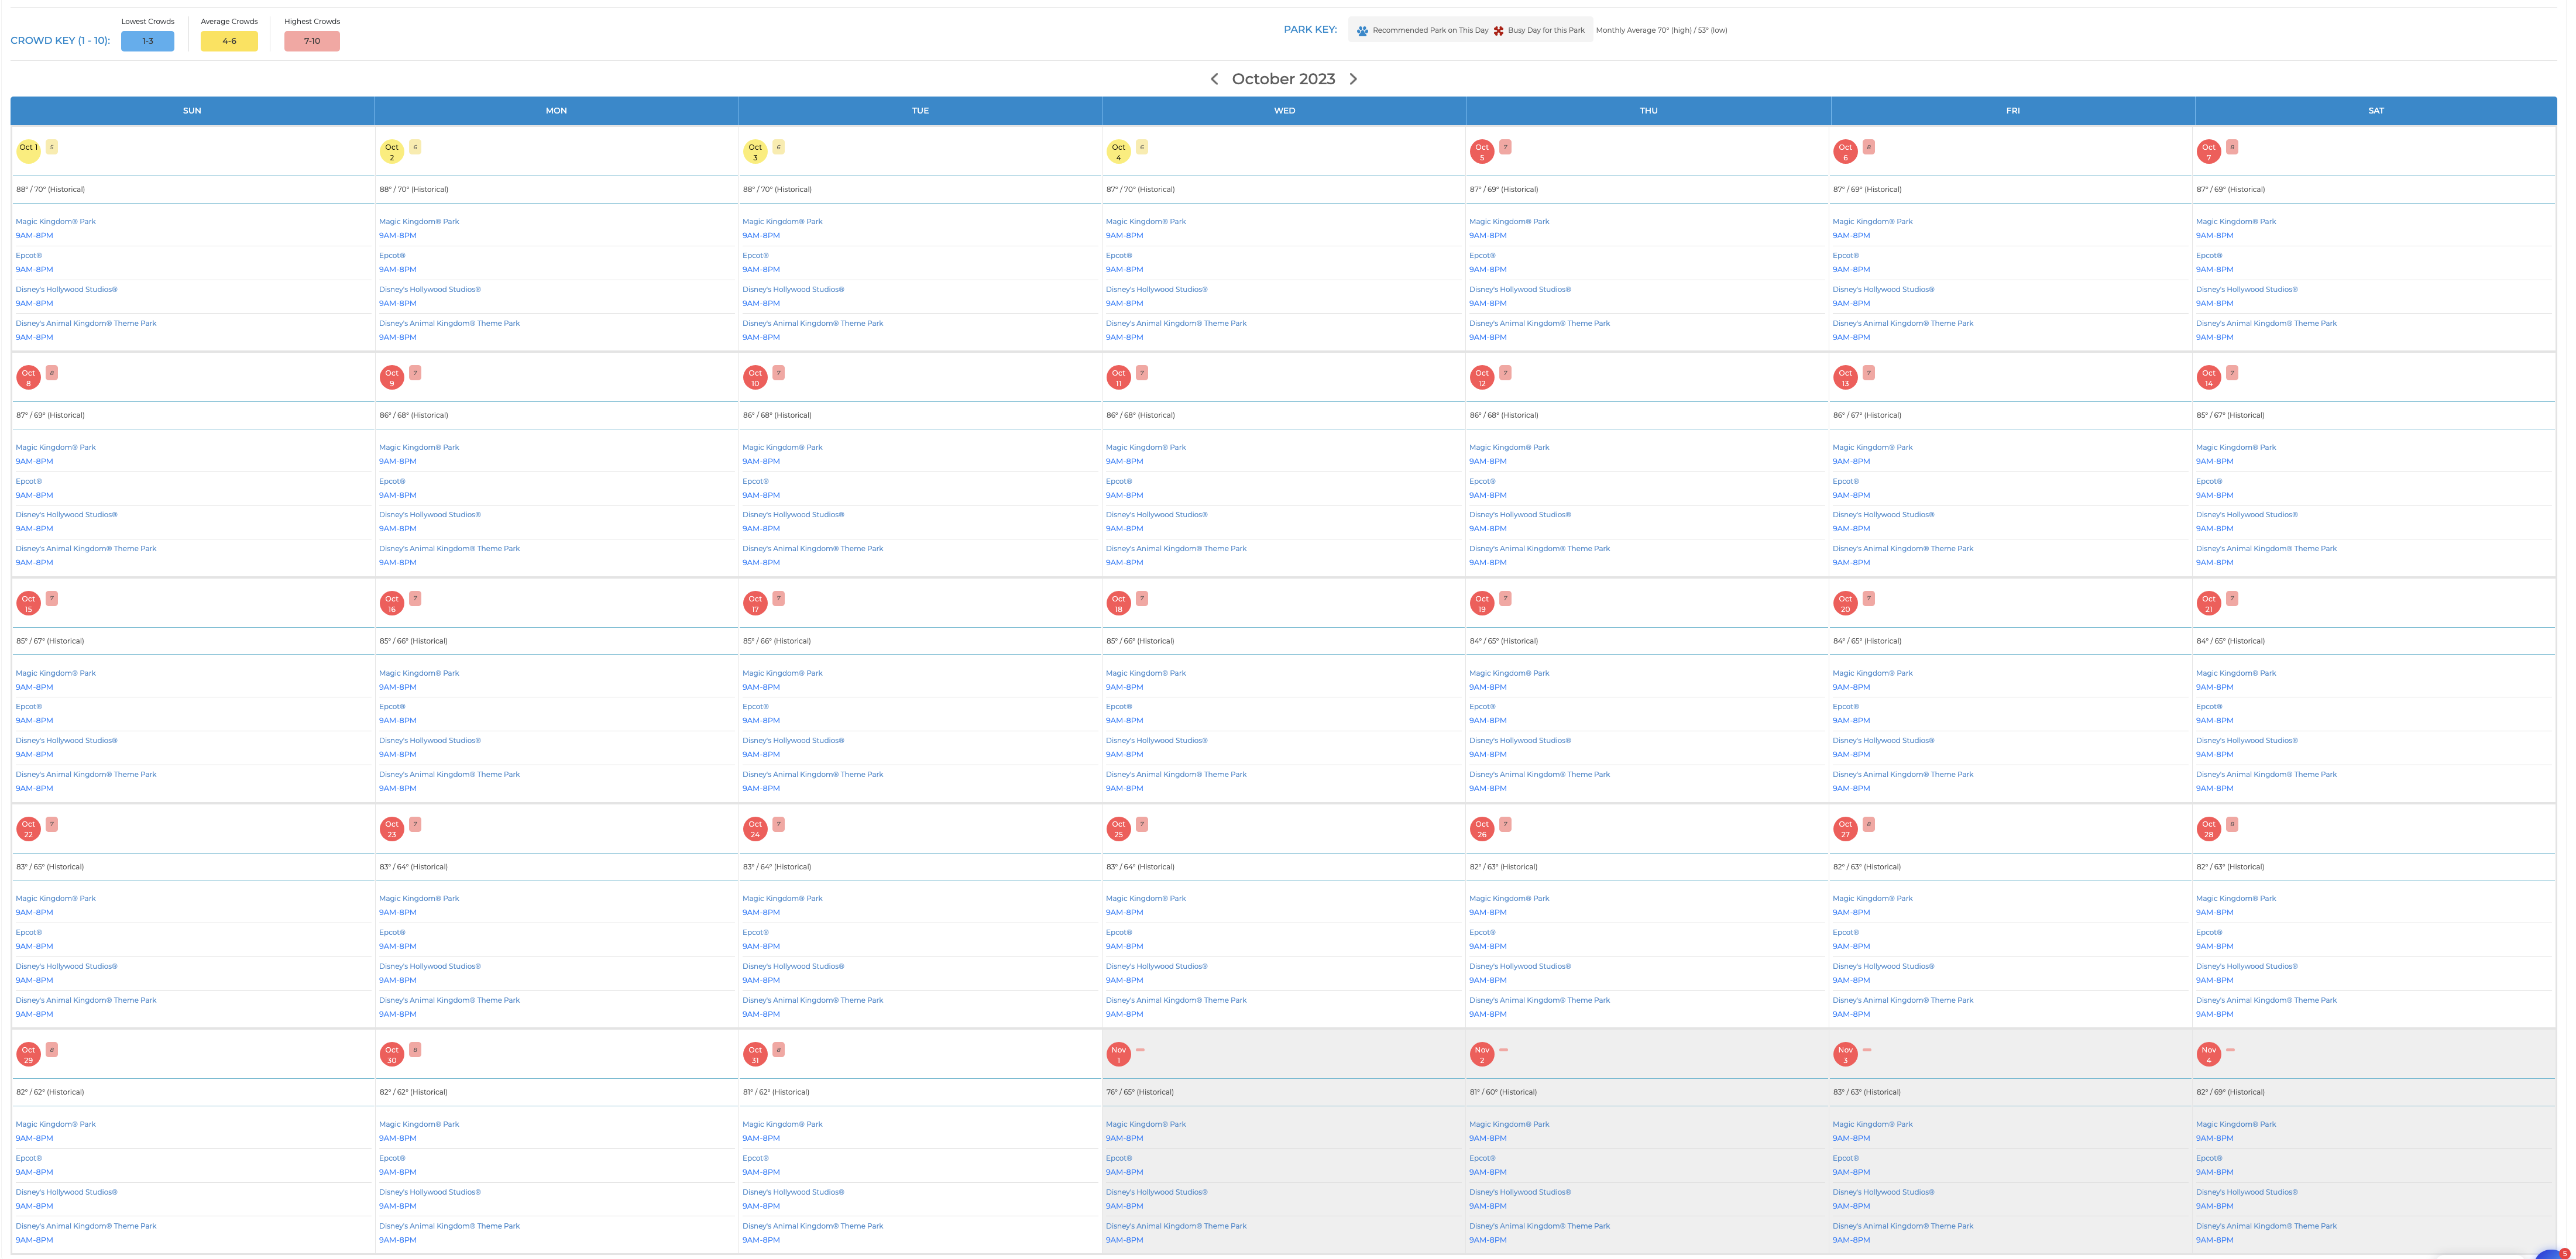Click 88° / 70° (Historical) under Oct 1

click(50, 190)
